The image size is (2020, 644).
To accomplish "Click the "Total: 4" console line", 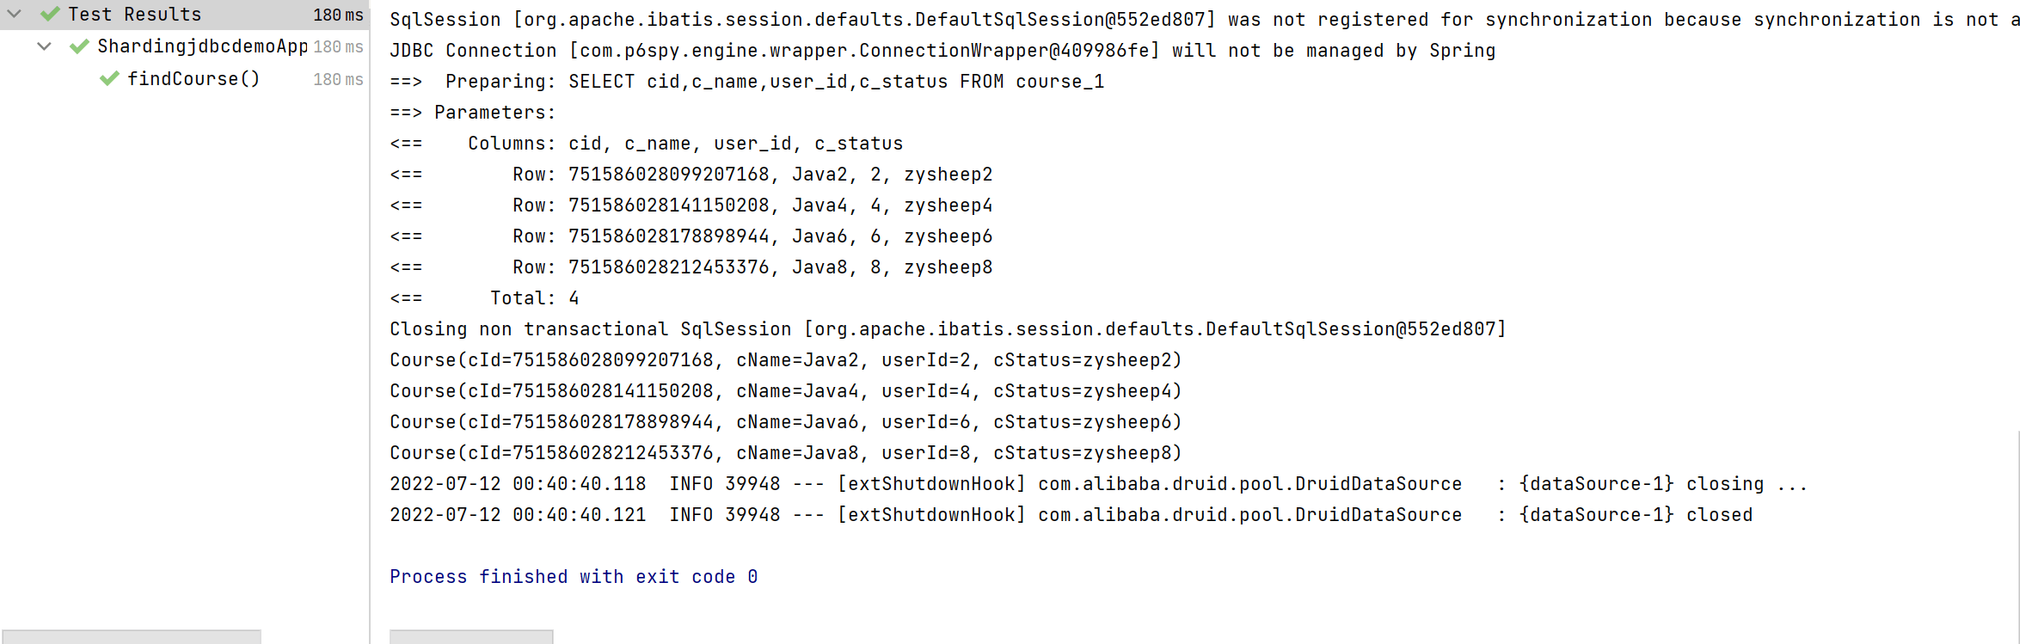I will point(534,298).
